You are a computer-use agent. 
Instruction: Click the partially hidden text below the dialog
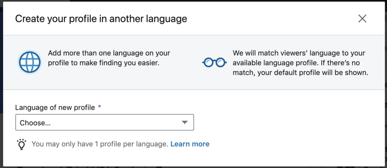89,167
